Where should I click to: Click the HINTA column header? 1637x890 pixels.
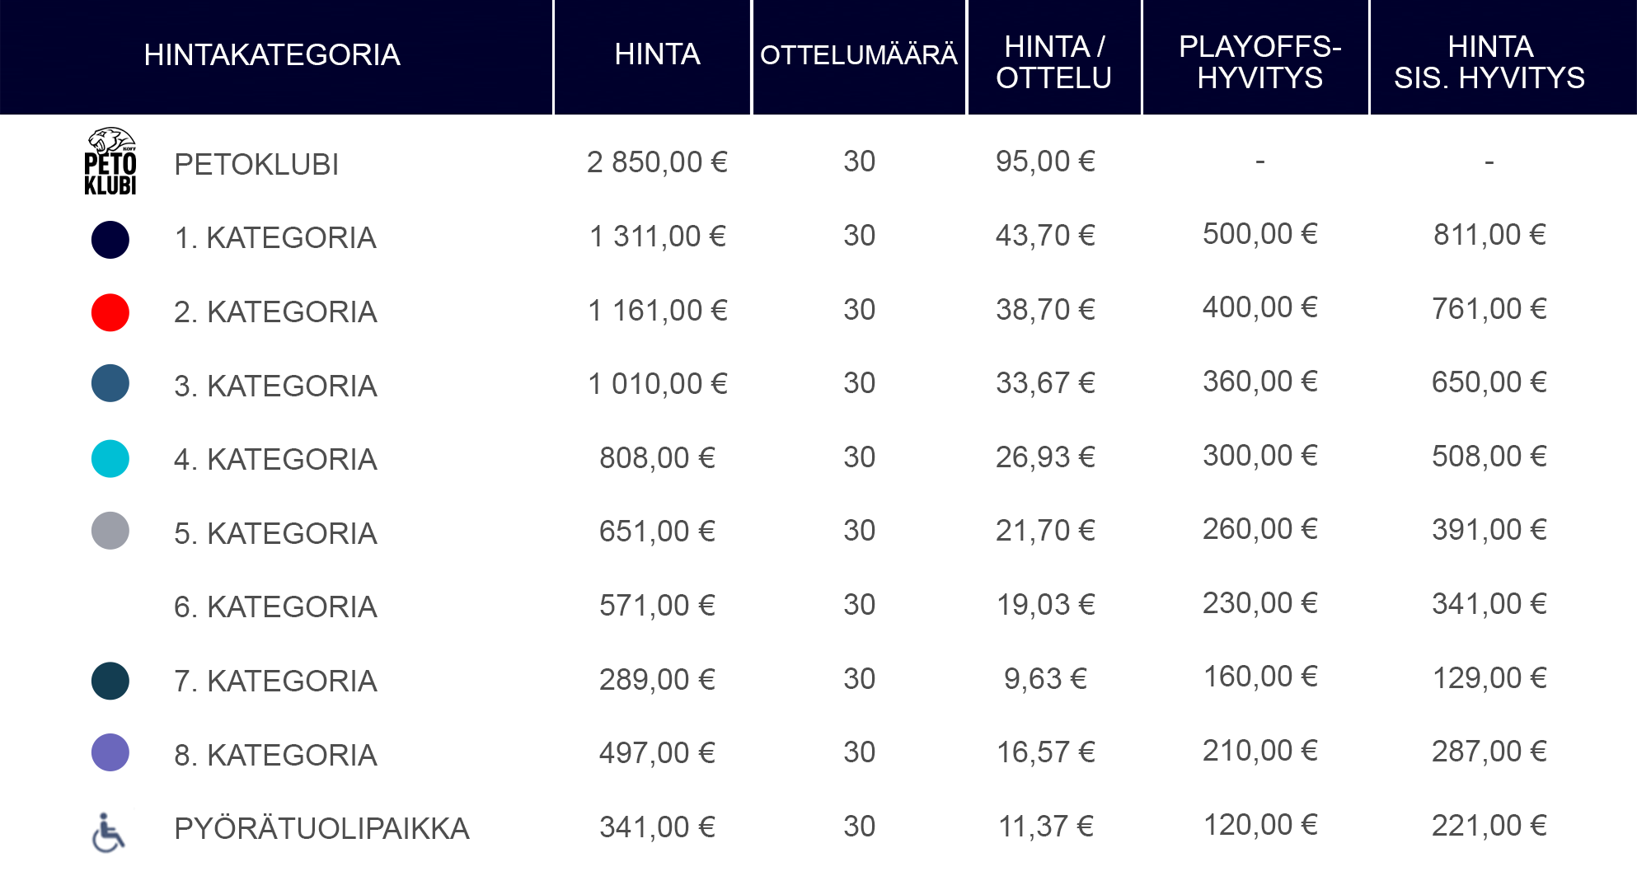[x=657, y=54]
